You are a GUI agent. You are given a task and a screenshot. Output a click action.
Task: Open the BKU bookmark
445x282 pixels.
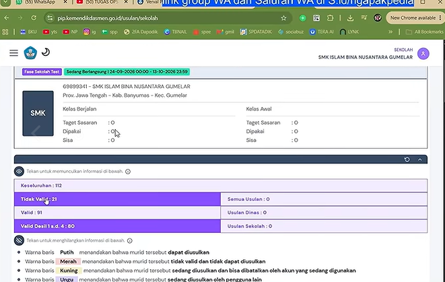click(x=28, y=32)
